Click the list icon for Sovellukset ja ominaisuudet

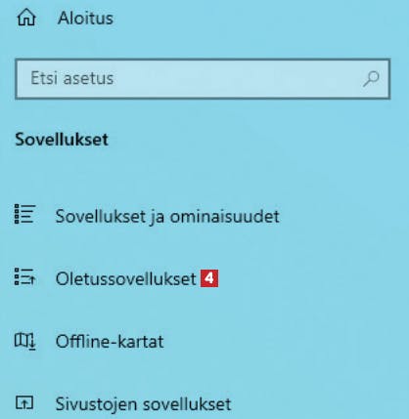tap(24, 214)
